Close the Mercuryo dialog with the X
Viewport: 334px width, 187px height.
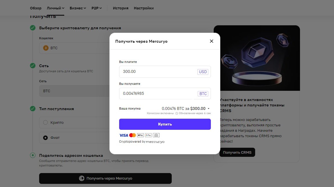click(x=211, y=41)
